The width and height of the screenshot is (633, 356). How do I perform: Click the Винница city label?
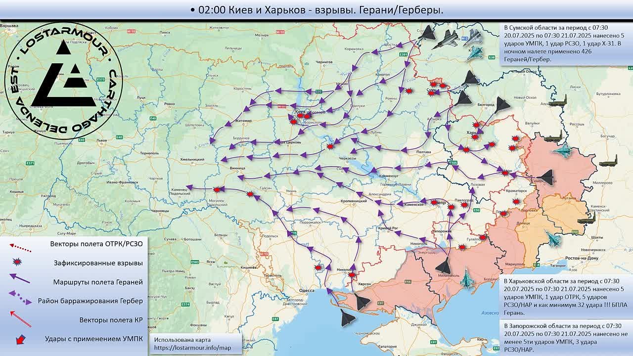click(x=238, y=168)
